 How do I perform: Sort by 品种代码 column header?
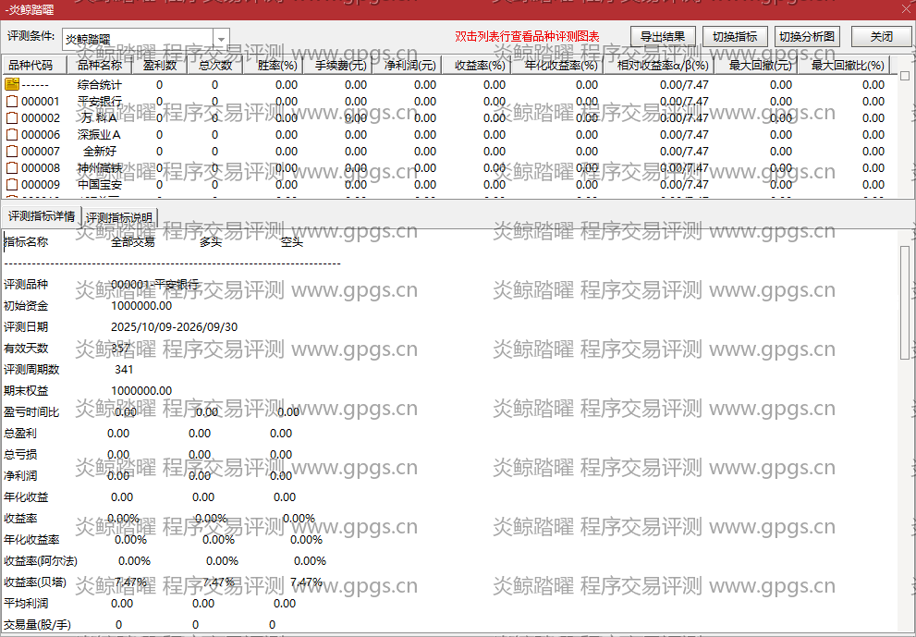pos(35,65)
